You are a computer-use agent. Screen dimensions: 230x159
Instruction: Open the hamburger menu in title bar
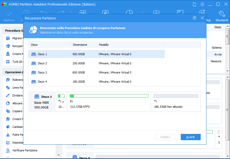click(x=202, y=4)
